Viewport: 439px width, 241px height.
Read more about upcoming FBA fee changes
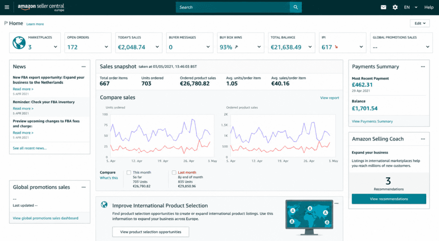pos(23,133)
